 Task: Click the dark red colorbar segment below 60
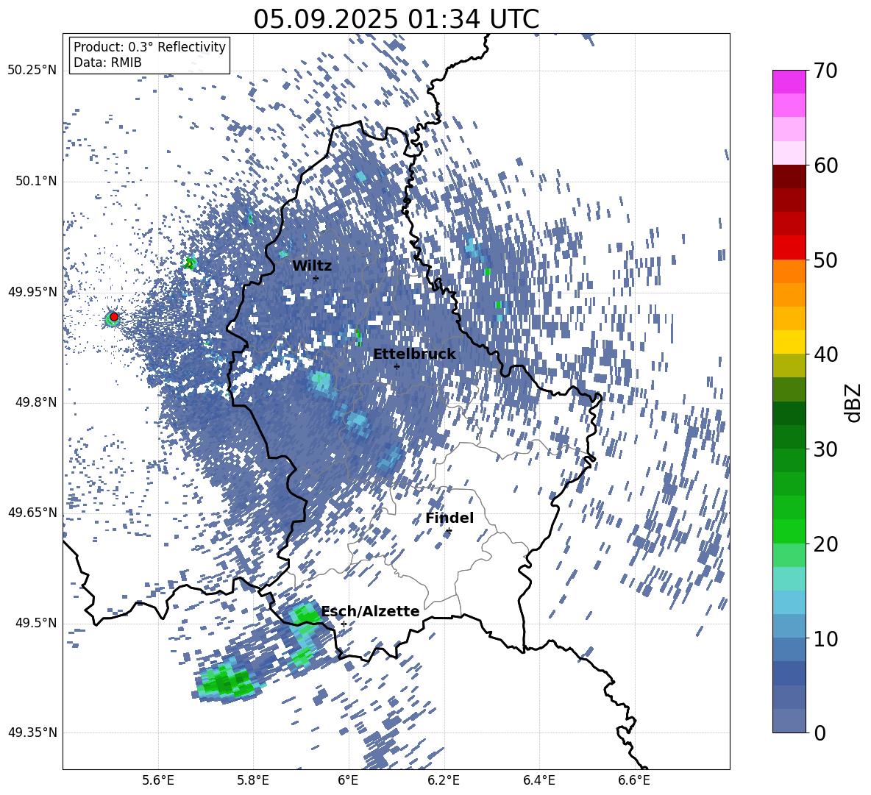789,177
